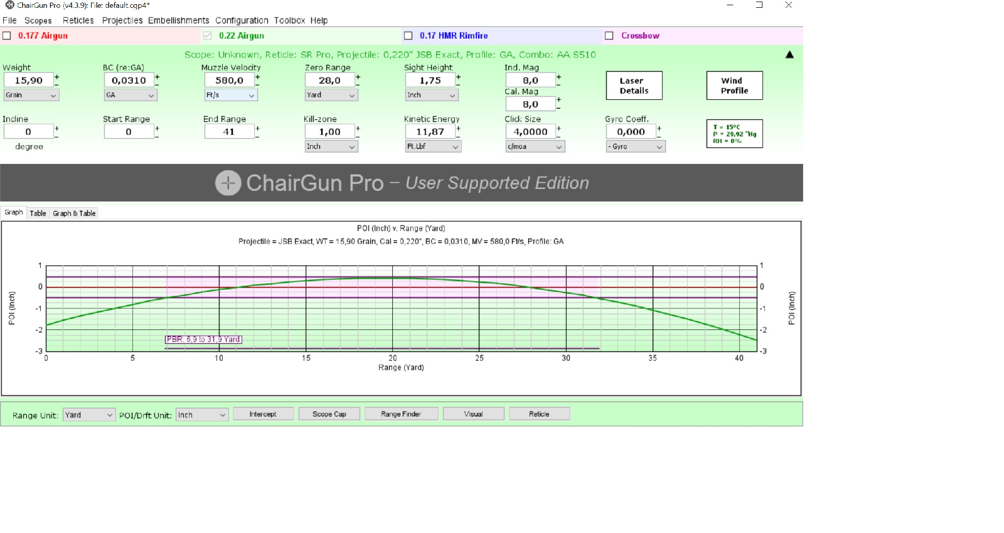This screenshot has height=533, width=1004.
Task: Increase Kill-zone with the plus stepper
Action: pos(358,128)
